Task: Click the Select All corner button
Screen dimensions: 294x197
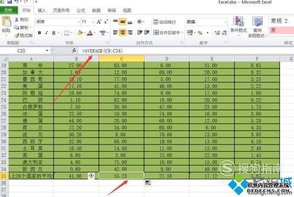Action: click(x=4, y=59)
